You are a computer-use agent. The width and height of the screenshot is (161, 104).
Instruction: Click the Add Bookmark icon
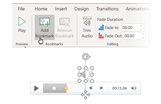coord(45,22)
